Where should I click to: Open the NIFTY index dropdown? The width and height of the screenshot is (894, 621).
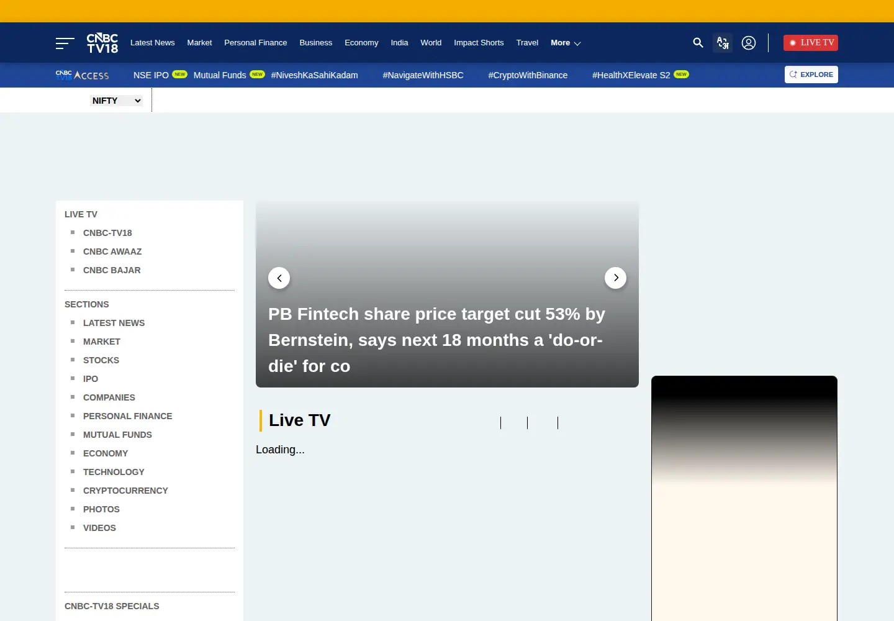point(116,101)
